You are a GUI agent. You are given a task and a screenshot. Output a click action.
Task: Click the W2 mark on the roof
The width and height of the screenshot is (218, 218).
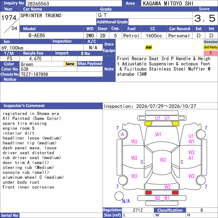[163, 160]
